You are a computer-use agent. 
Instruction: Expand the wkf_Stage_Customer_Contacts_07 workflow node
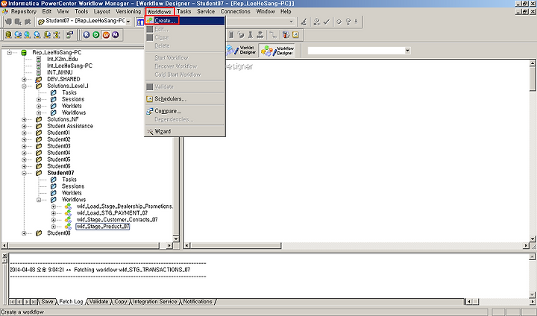[x=54, y=220]
